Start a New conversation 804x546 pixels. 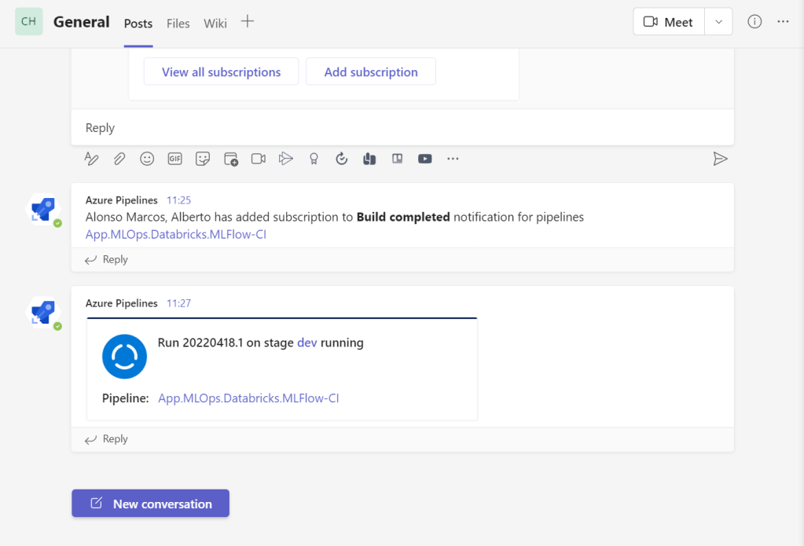[x=151, y=504]
